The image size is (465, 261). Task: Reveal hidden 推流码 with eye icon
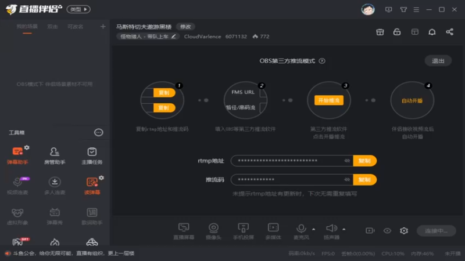(x=347, y=180)
